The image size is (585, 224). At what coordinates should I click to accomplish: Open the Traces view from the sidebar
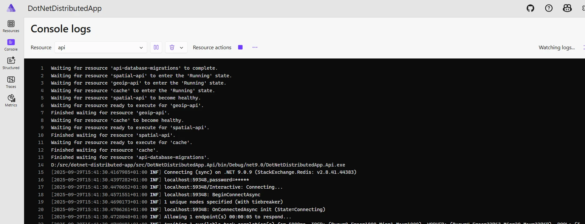[x=11, y=82]
